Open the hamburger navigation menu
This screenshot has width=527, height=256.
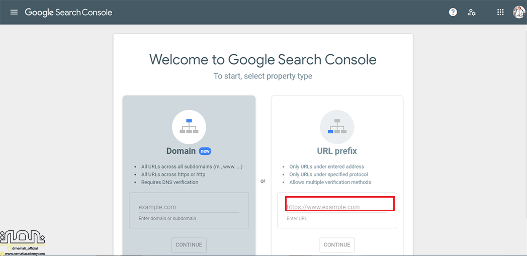[x=14, y=12]
